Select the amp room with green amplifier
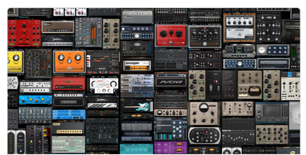The image size is (306, 155). [239, 50]
